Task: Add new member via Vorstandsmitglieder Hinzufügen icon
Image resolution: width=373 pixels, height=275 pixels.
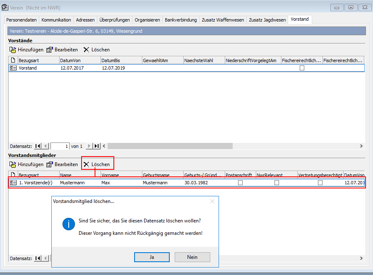Action: (x=12, y=164)
